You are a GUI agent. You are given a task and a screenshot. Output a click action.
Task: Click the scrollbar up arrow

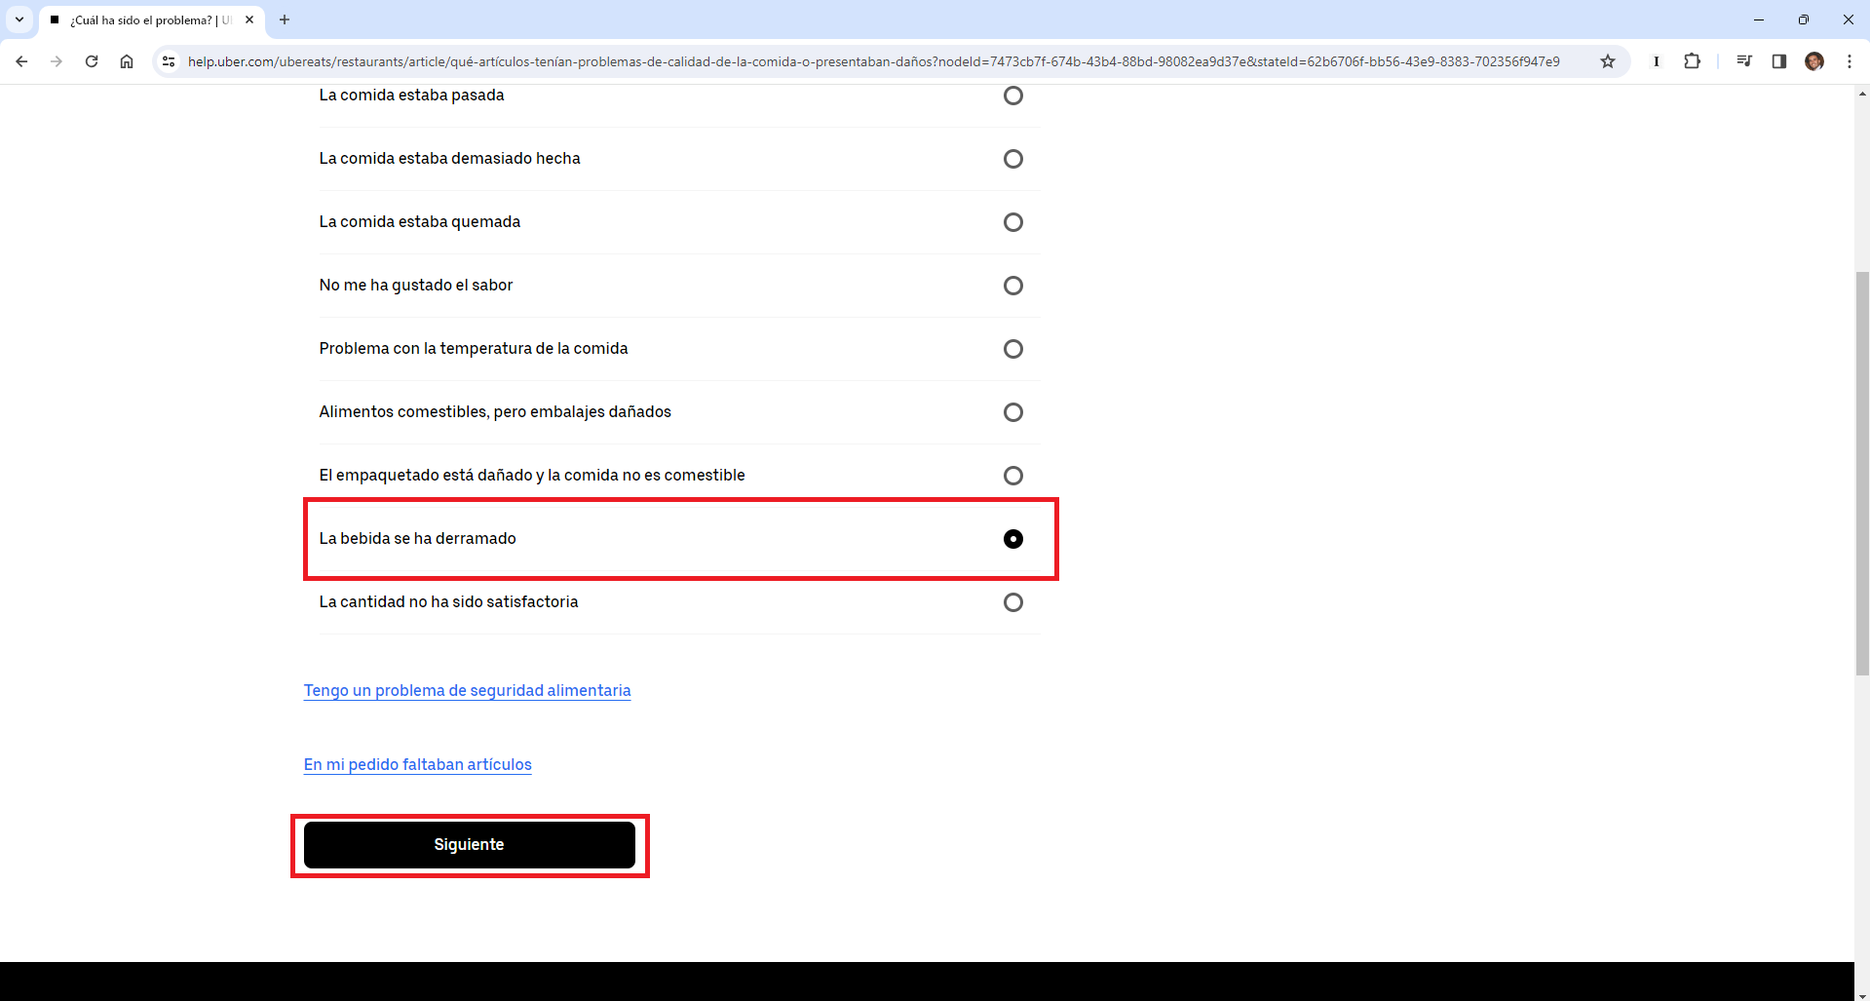1862,94
